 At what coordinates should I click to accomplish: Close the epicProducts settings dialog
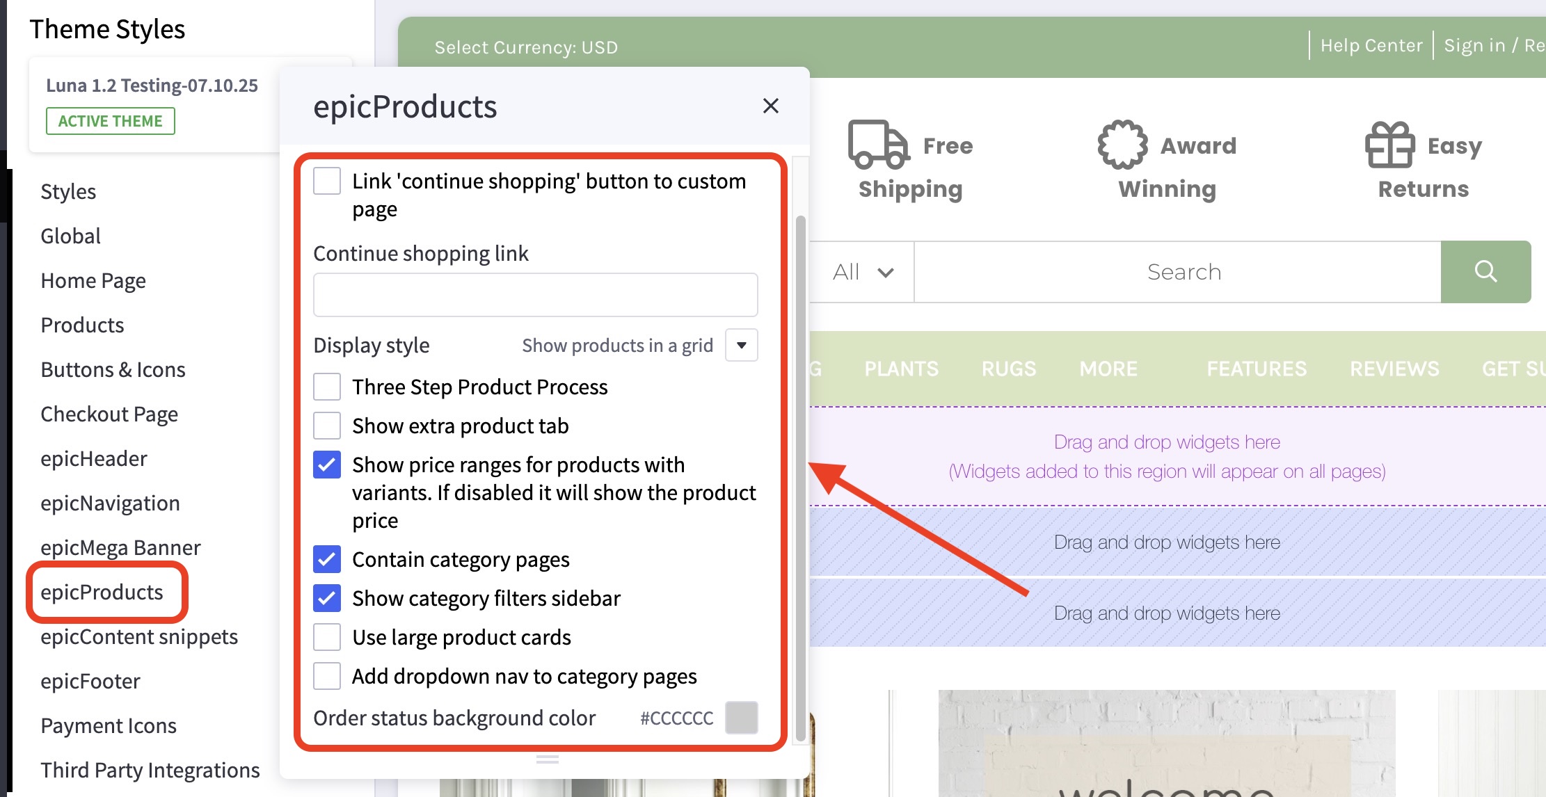pos(770,106)
